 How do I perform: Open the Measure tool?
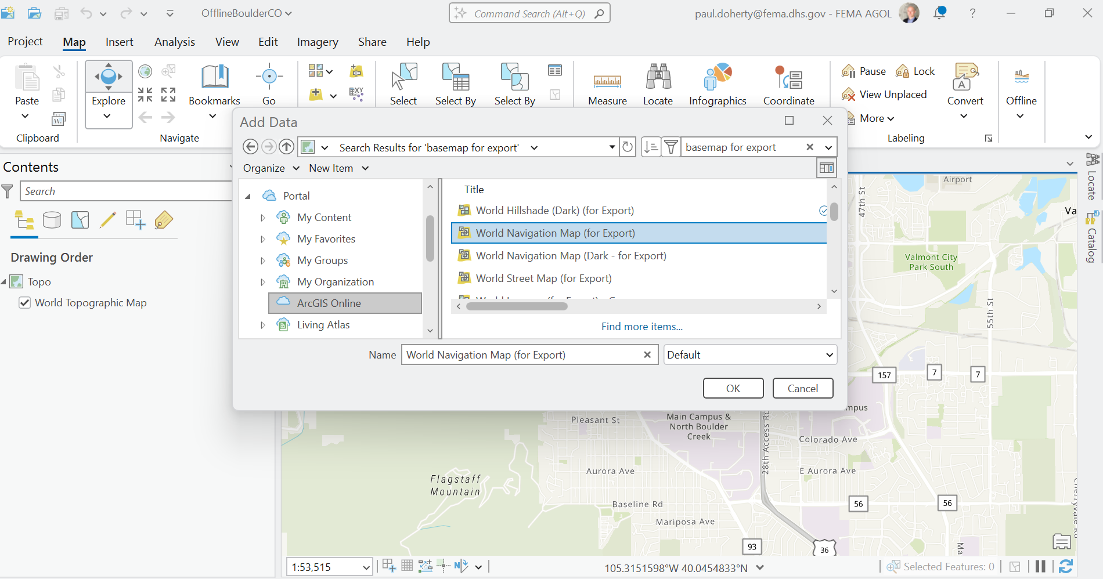(607, 85)
